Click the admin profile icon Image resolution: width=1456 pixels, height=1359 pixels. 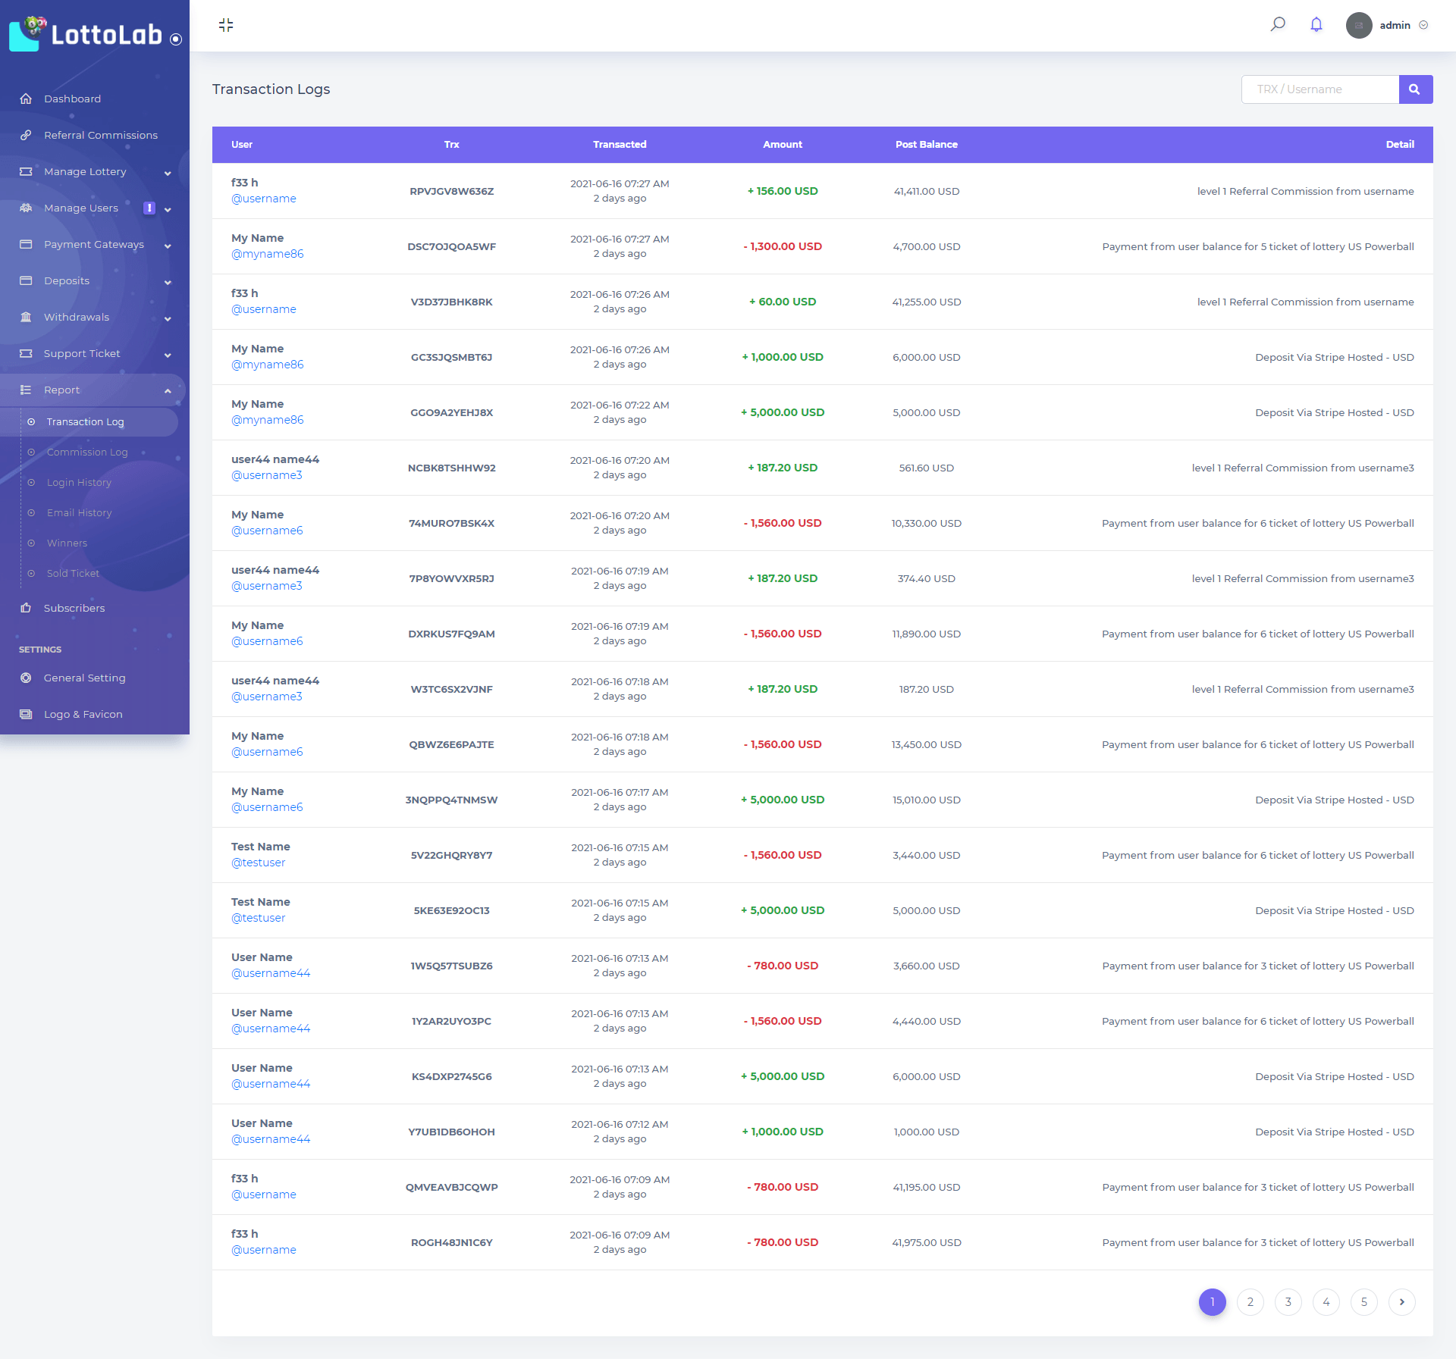[x=1359, y=24]
